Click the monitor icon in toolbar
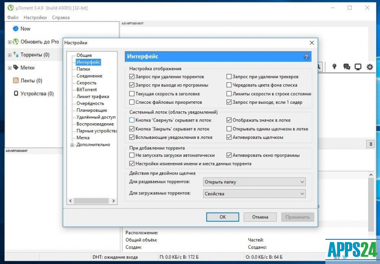 coord(358,67)
